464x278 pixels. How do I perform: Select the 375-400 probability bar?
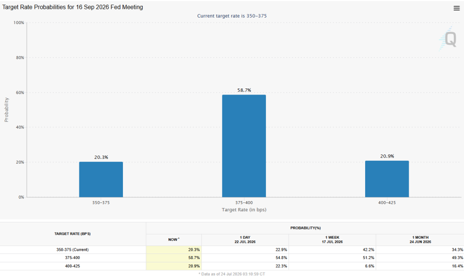(x=244, y=146)
